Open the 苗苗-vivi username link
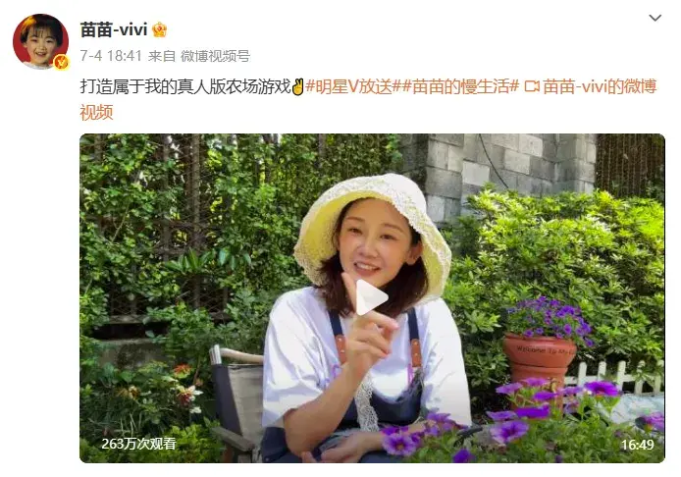681x477 pixels. click(114, 30)
